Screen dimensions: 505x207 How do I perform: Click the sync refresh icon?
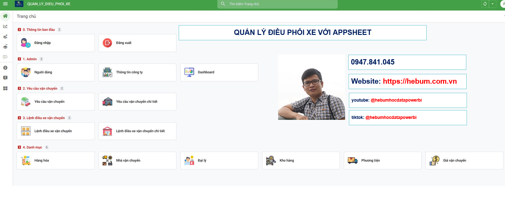(x=485, y=4)
